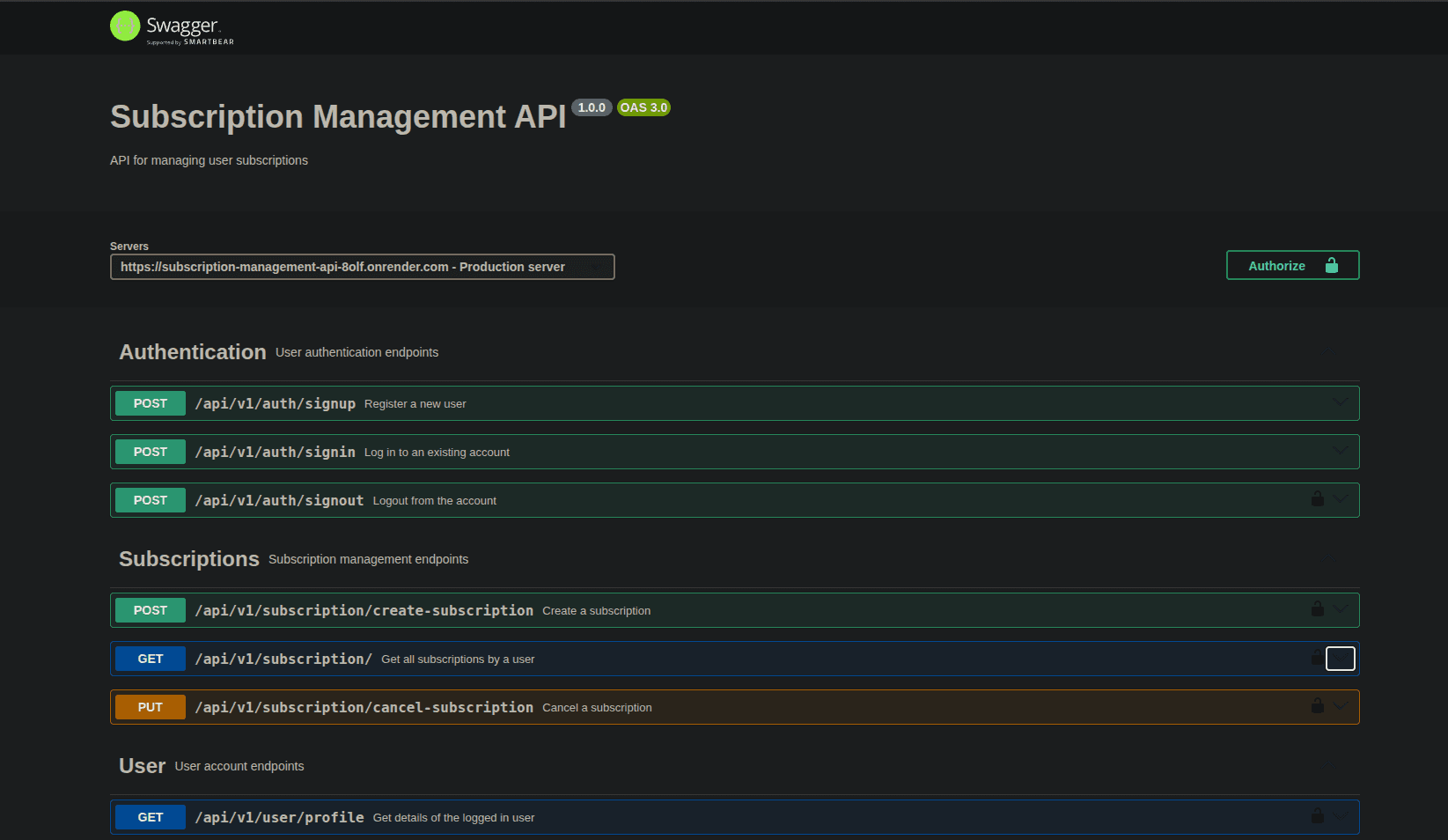Screen dimensions: 1448x840
Task: Click the padlock inside the Authorize button
Action: 1331,264
